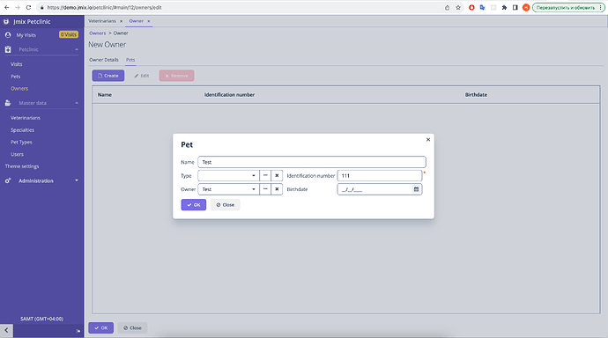Open Owner lookup with ellipsis icon
This screenshot has width=608, height=338.
point(265,189)
